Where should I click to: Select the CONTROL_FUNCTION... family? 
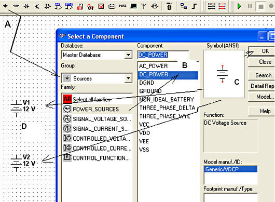(98, 158)
